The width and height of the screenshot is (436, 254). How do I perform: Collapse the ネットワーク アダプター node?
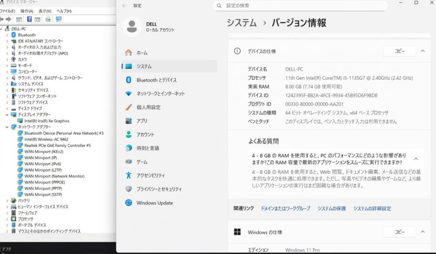(x=7, y=127)
